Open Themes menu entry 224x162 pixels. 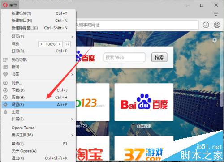(39, 112)
